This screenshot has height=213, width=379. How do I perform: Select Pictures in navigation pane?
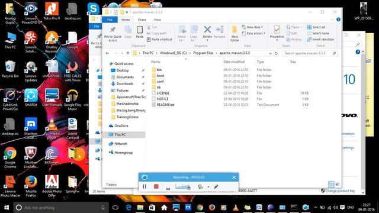[x=123, y=91]
